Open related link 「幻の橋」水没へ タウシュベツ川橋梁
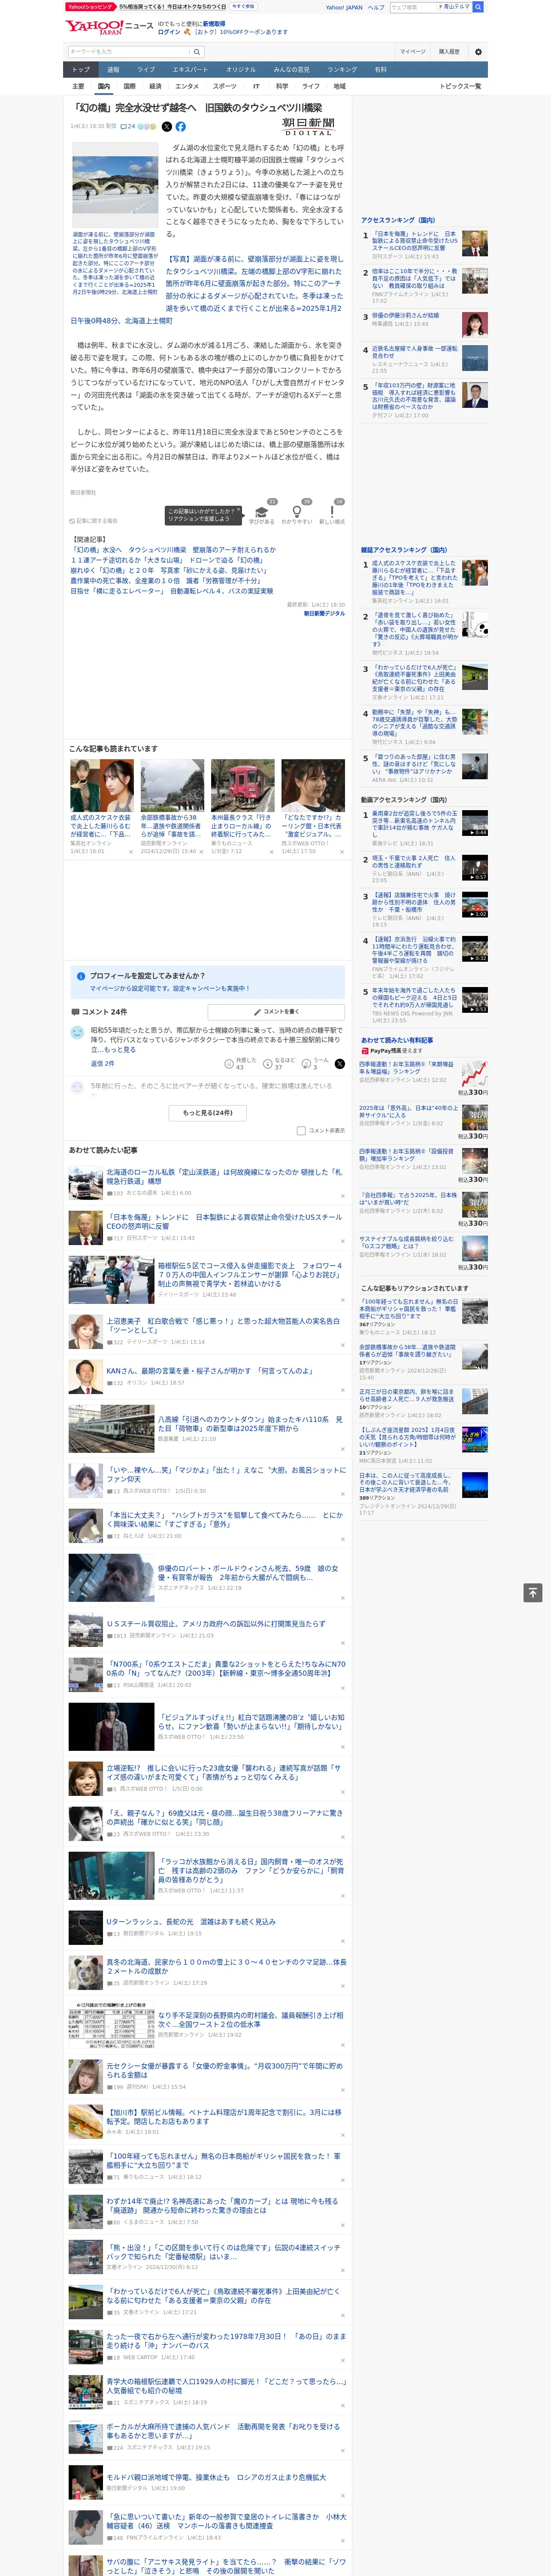This screenshot has width=551, height=2576. 173,550
